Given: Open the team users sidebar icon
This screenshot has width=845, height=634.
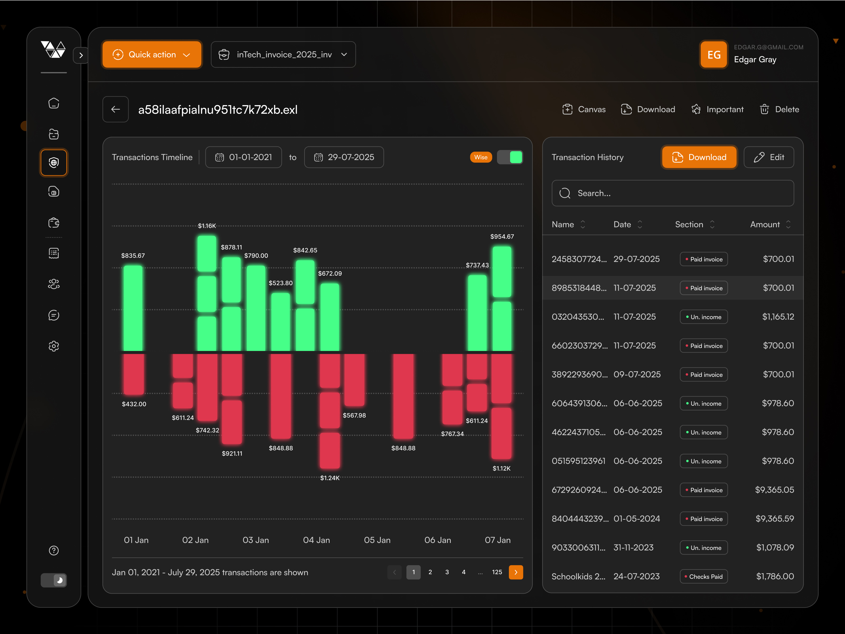Looking at the screenshot, I should tap(54, 284).
